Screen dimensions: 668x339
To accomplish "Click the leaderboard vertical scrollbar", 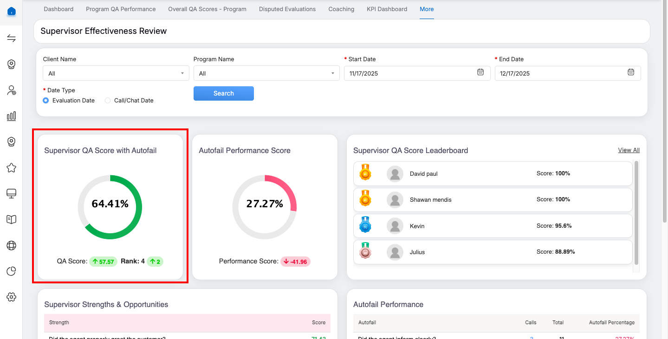I will [x=636, y=212].
